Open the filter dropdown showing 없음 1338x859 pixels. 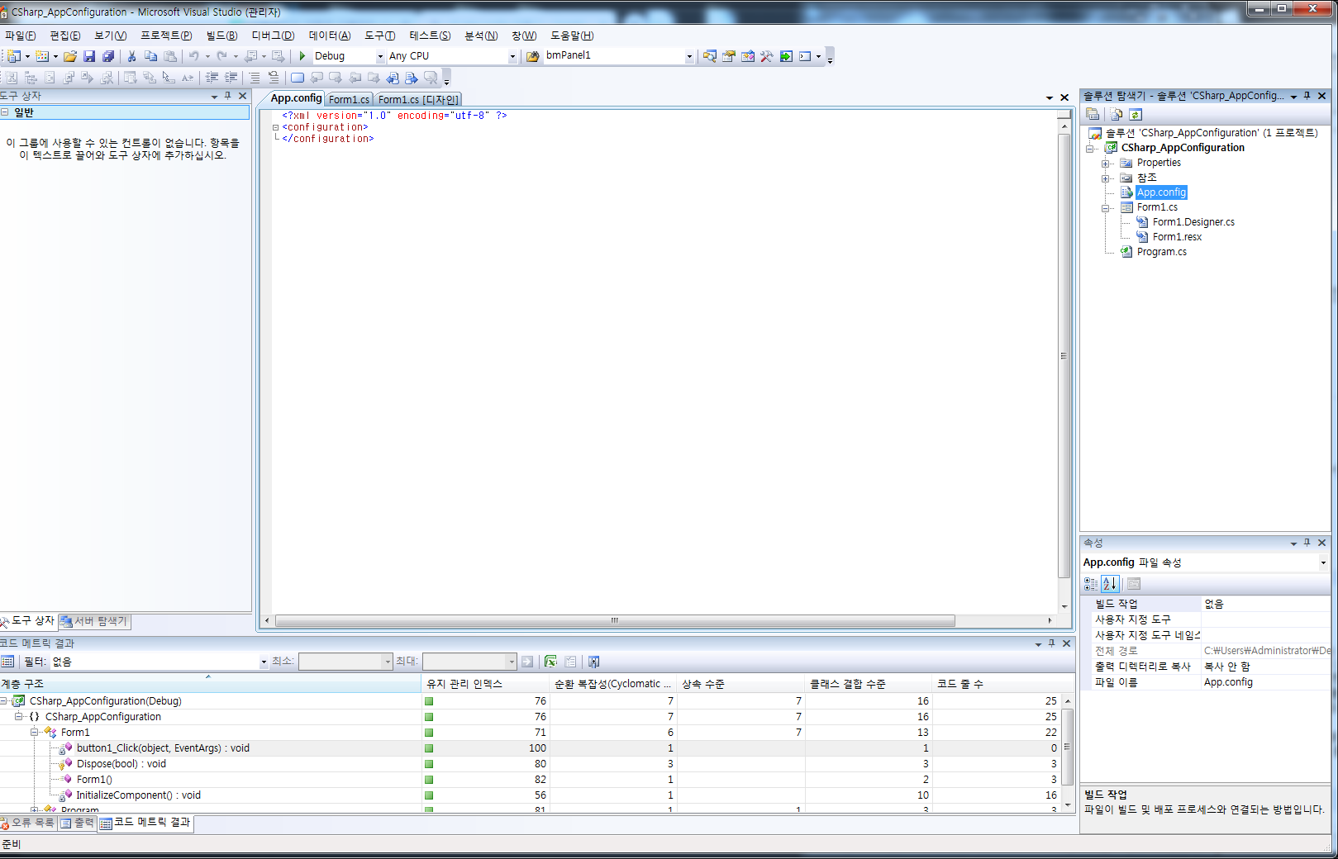(x=264, y=662)
